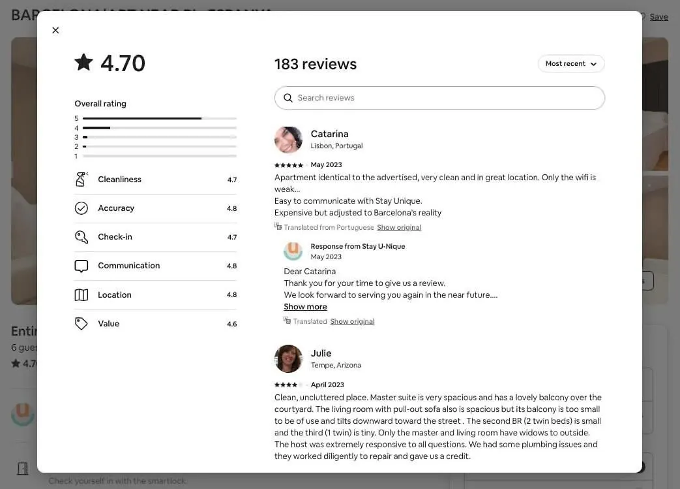The image size is (680, 489).
Task: Click the Value rating row label
Action: coord(108,324)
